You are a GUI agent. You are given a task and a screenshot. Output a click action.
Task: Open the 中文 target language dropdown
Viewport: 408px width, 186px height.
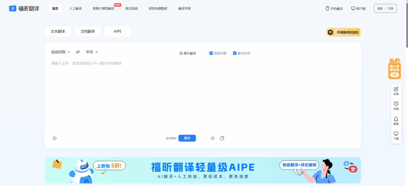[92, 52]
